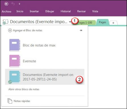Select the Vista ribbon tab
The width and height of the screenshot is (127, 109).
95,11
